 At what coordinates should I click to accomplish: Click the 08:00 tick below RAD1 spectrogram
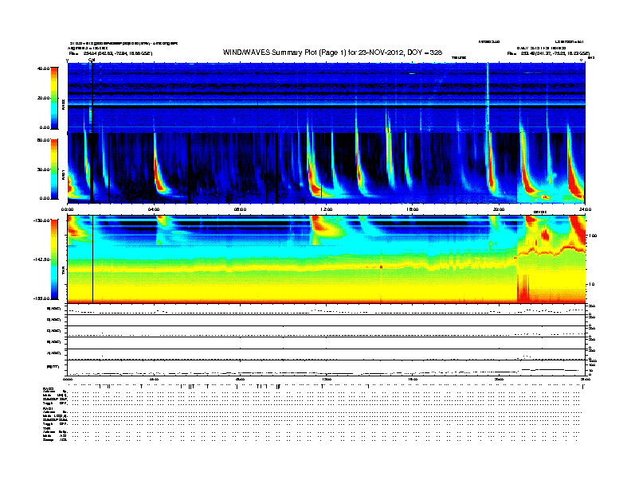coord(240,209)
